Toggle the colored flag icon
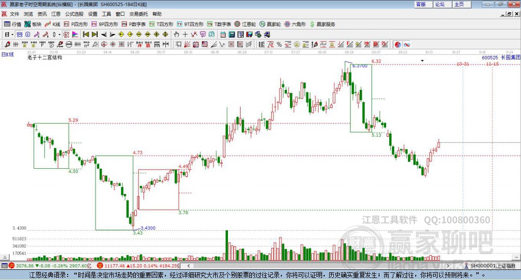Screen dimensions: 521x280 tap(75, 35)
